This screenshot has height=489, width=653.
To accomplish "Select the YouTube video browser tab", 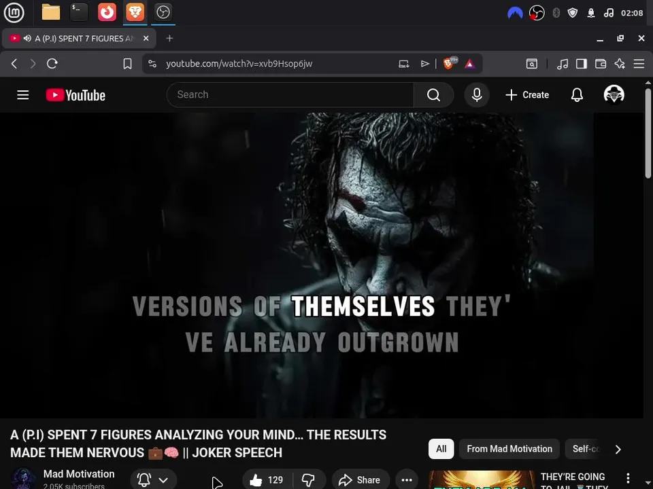I will (x=79, y=38).
